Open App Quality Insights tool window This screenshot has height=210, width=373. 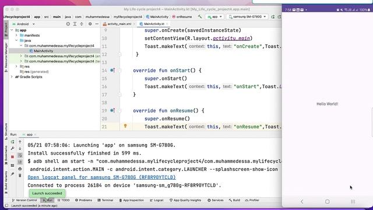tap(185, 200)
